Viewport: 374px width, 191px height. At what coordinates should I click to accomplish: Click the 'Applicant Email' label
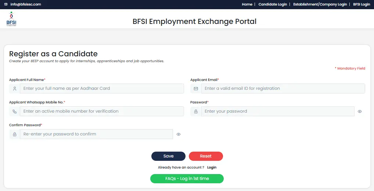205,80
